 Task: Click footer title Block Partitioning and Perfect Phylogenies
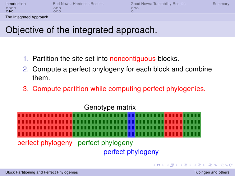point(42,172)
